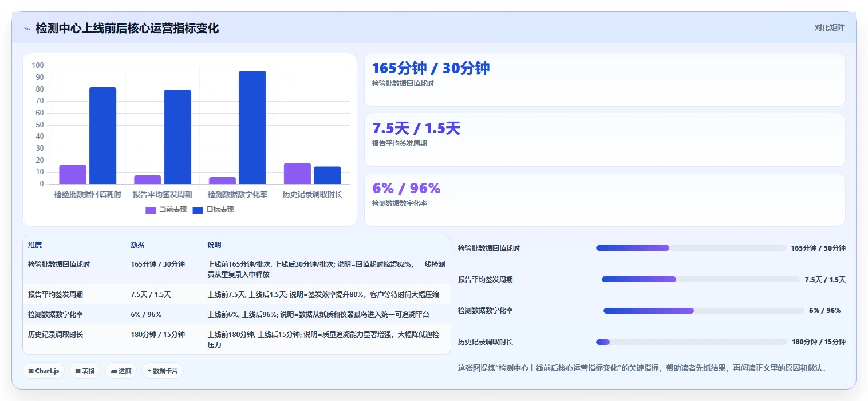Screen dimensions: 868x401
Task: Click the page title 检测中心上线前后核心运营指标变化
Action: point(127,29)
